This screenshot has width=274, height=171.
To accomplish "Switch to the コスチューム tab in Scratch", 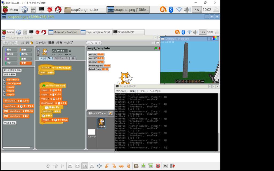I will tap(61, 58).
